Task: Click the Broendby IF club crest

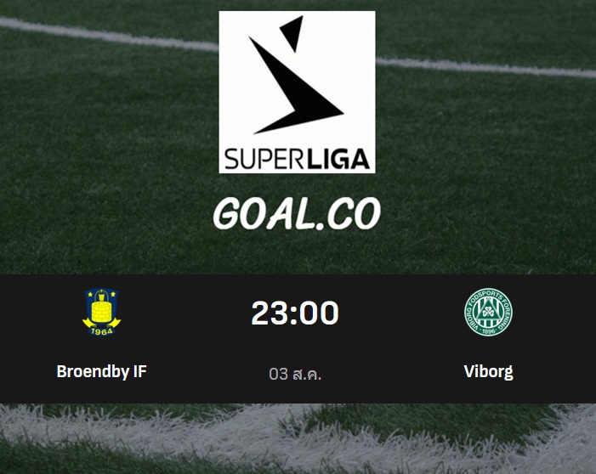Action: 101,312
